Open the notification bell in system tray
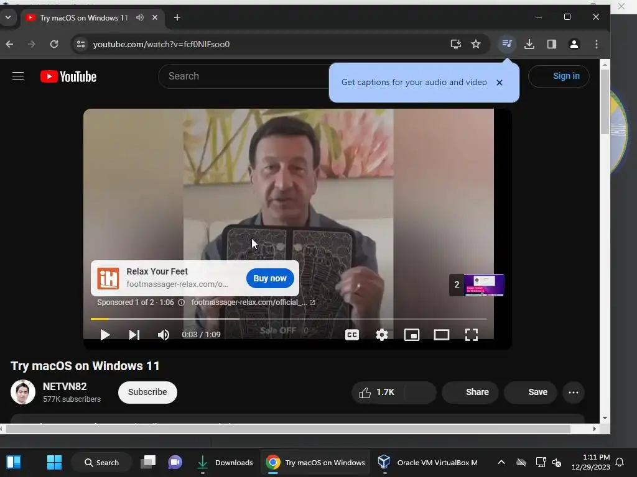Viewport: 637px width, 477px height. 620,462
